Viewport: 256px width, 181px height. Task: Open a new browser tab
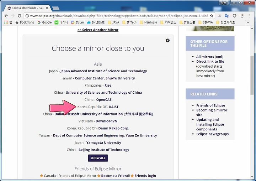coord(56,8)
